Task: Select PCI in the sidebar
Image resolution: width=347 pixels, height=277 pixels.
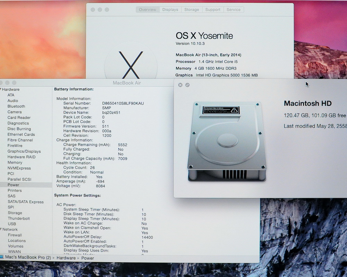Action: (11, 173)
